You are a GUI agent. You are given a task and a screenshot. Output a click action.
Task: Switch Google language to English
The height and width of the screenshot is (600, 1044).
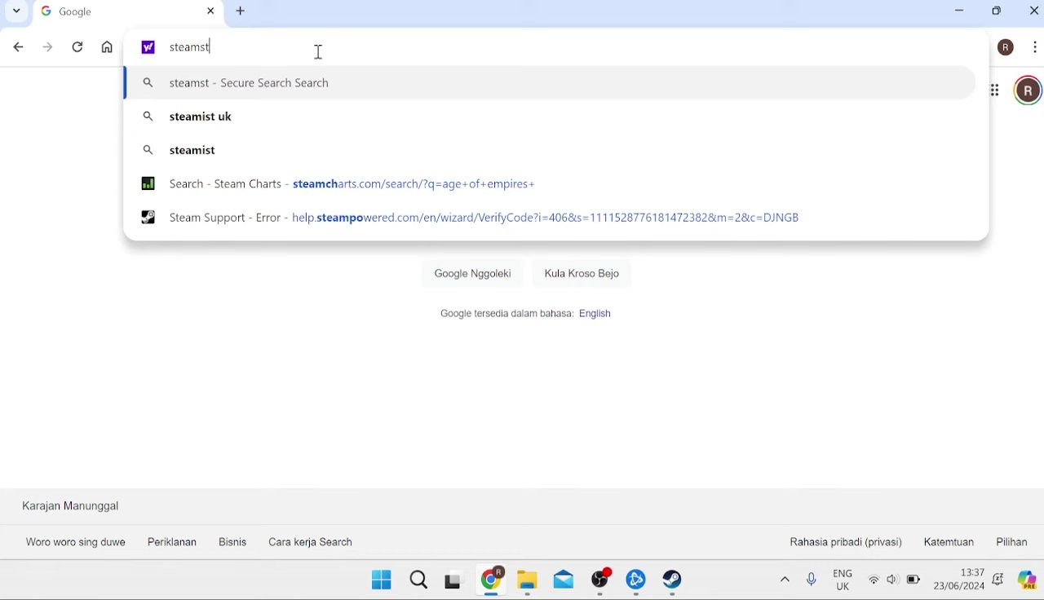[595, 313]
